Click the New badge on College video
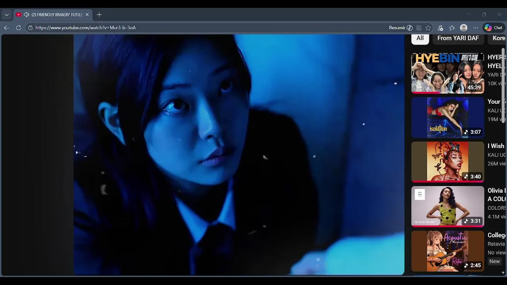 [x=494, y=261]
